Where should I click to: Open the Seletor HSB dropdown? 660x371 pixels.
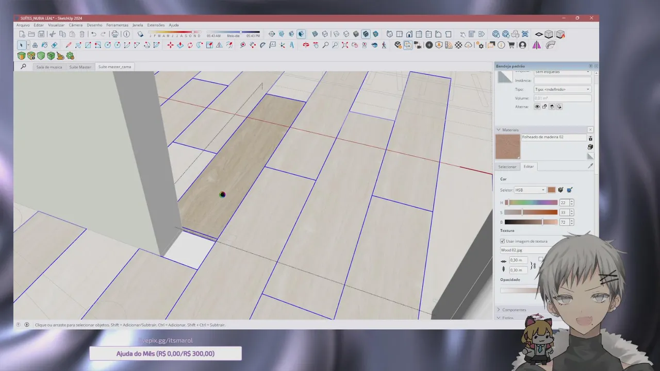530,190
